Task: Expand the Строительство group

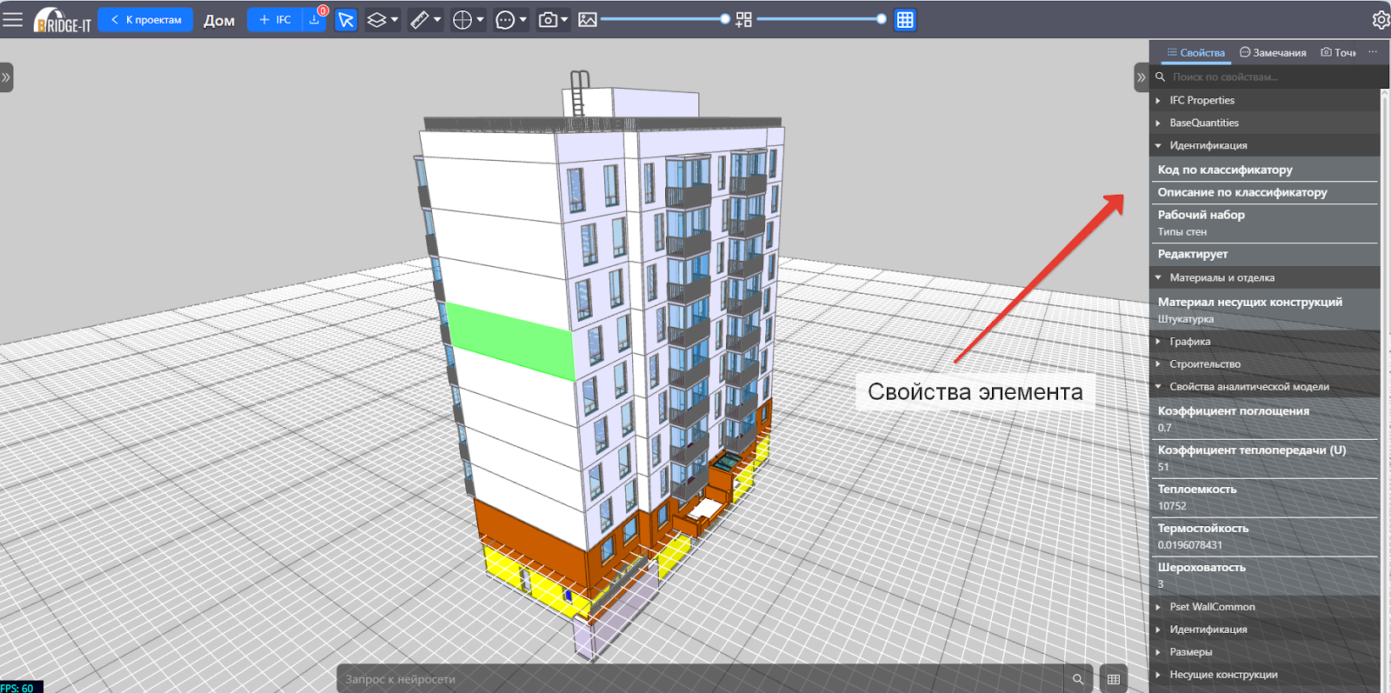Action: click(1265, 363)
